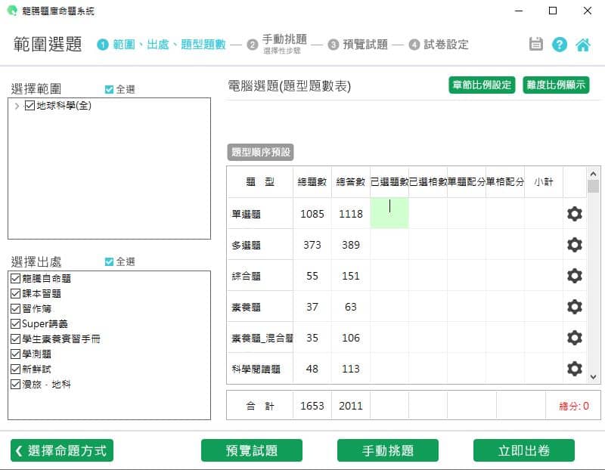The width and height of the screenshot is (605, 470).
Task: Click the 科學閱讀題 row label
Action: (256, 369)
